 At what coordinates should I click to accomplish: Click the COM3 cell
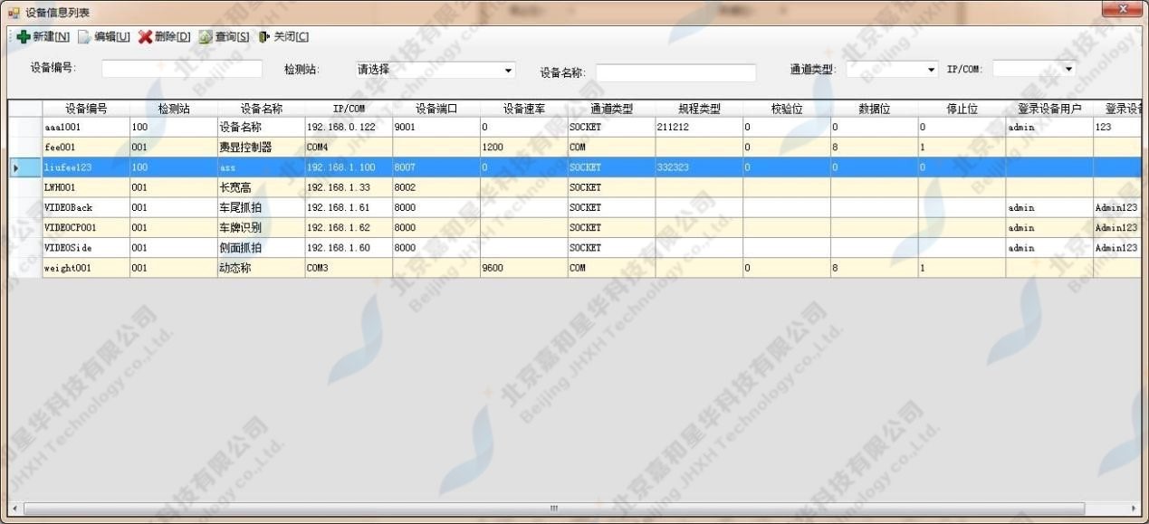(x=349, y=268)
